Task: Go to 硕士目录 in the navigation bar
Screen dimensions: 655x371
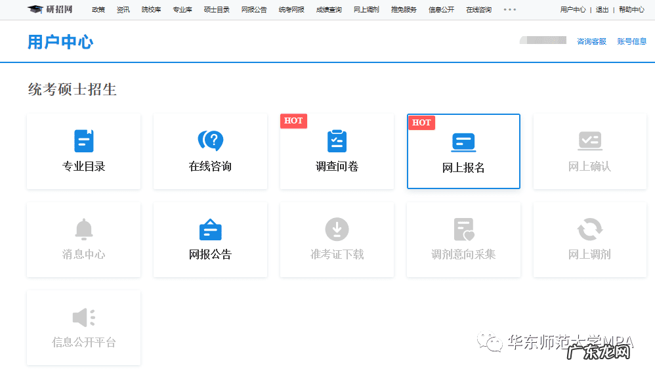Action: 217,10
